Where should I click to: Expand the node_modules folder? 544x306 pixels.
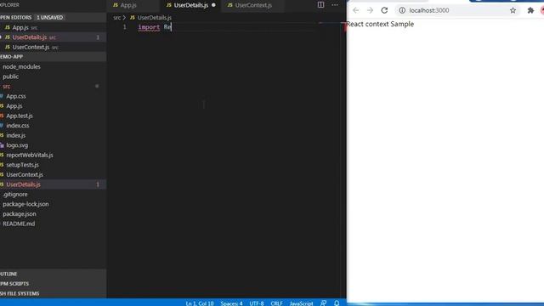(53, 66)
